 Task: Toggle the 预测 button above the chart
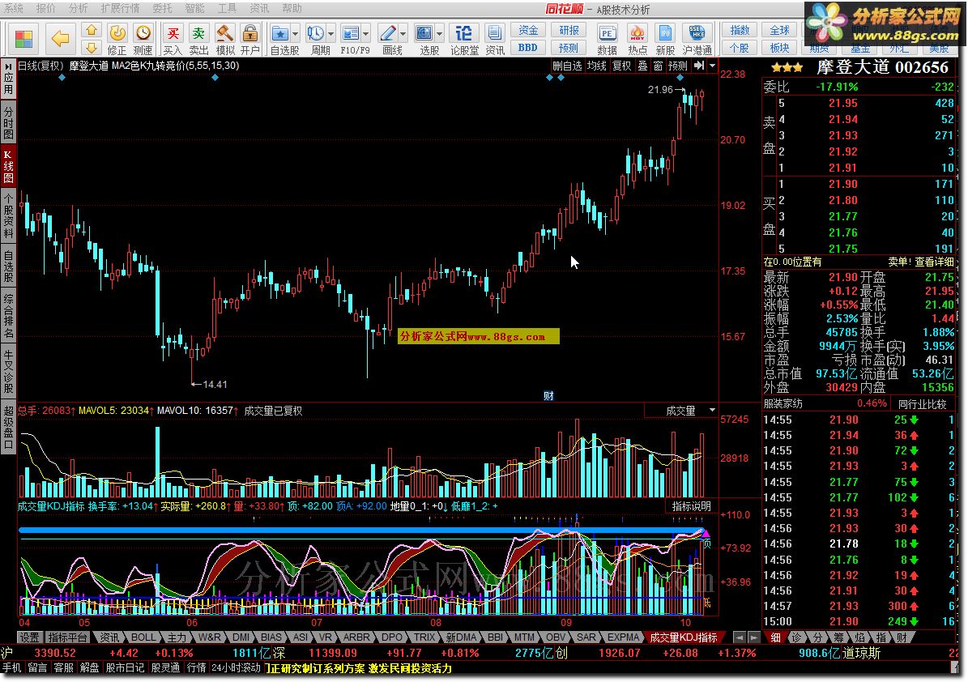[x=678, y=66]
